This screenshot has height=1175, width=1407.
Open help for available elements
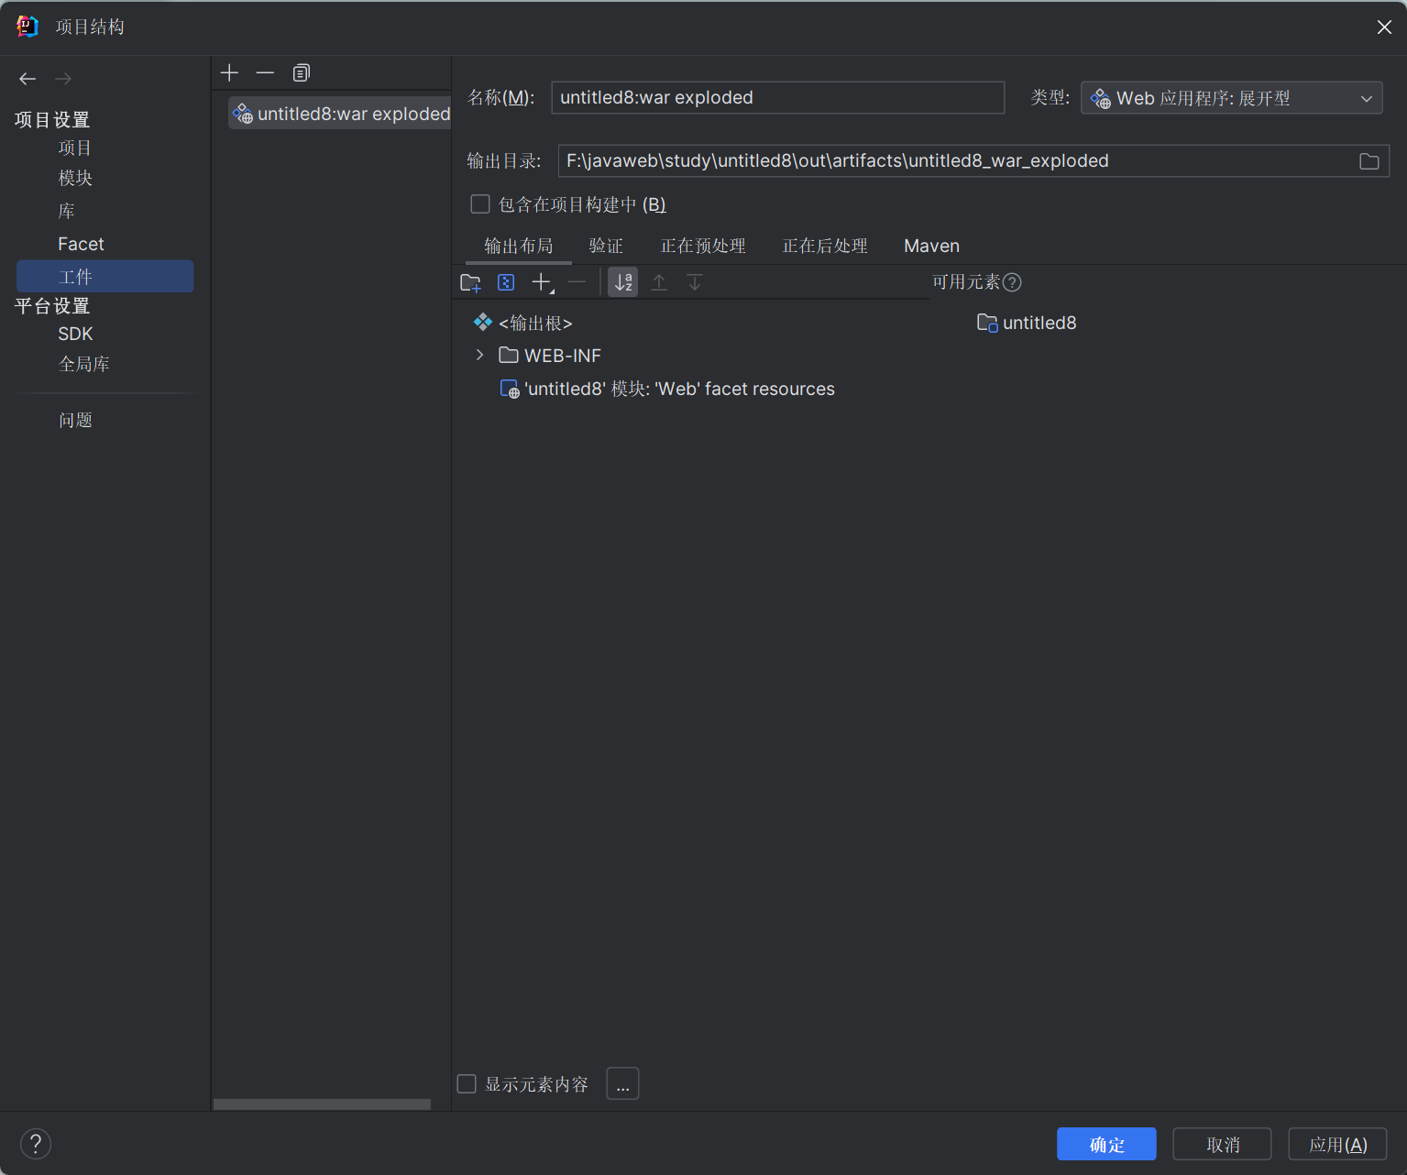click(1012, 282)
